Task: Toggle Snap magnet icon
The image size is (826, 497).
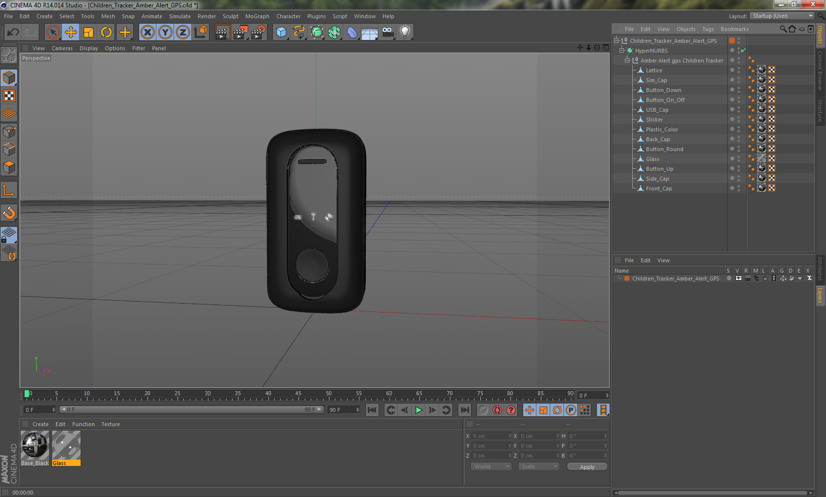Action: click(9, 213)
